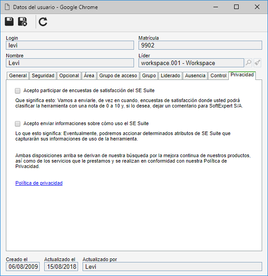The height and width of the screenshot is (276, 268).
Task: Click the Matrícula field with 9902
Action: coord(200,45)
